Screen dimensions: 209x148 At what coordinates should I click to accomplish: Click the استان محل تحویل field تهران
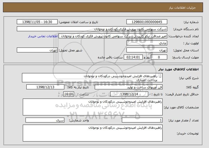[147, 50]
